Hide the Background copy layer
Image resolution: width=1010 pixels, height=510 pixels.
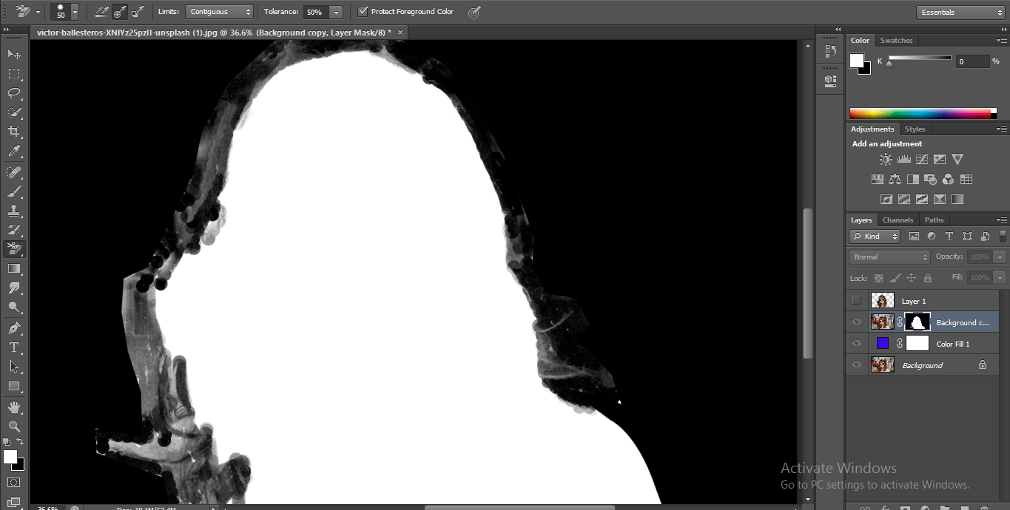pos(857,322)
